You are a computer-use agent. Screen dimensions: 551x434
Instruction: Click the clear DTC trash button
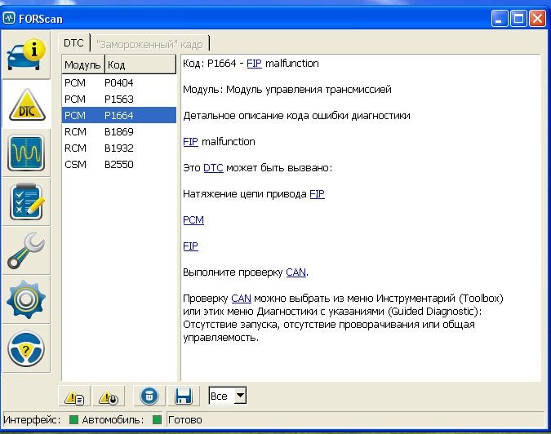[x=149, y=396]
